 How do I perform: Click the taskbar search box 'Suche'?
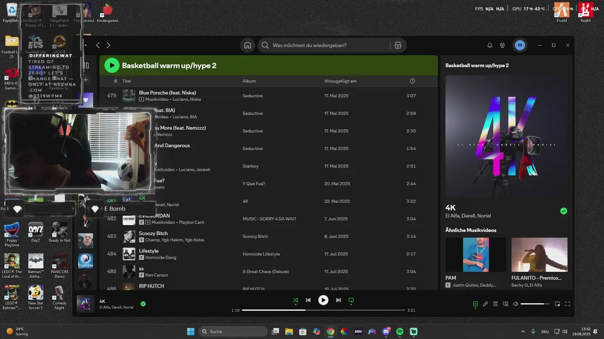point(233,331)
